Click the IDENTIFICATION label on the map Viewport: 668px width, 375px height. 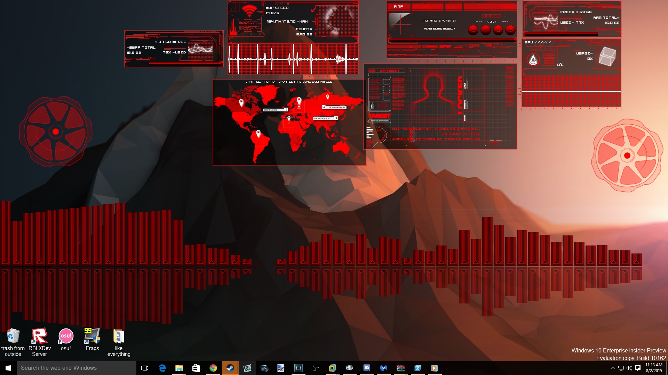point(275,110)
